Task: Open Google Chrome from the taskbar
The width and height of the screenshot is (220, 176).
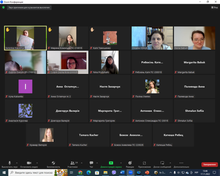Action: click(80, 173)
